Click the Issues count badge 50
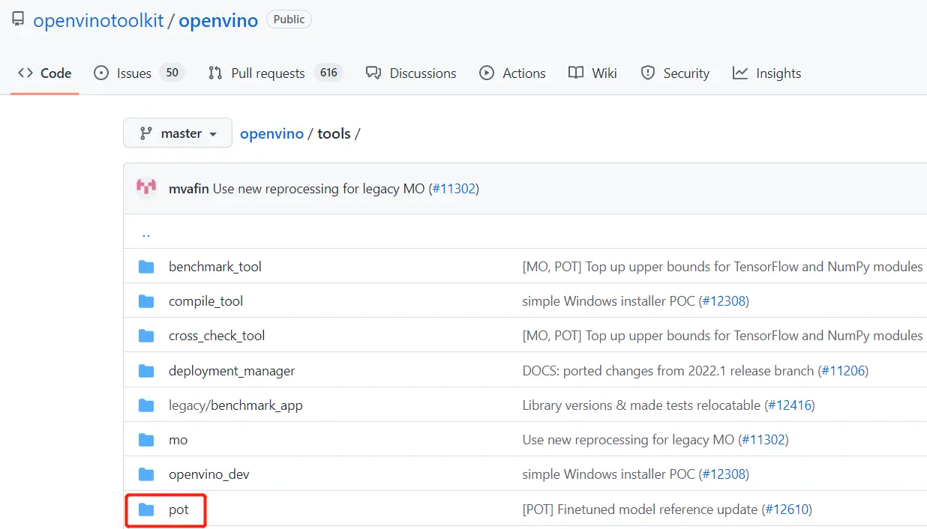 pyautogui.click(x=172, y=73)
